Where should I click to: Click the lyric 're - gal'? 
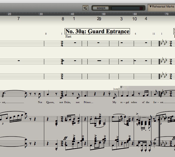[x=125, y=102]
